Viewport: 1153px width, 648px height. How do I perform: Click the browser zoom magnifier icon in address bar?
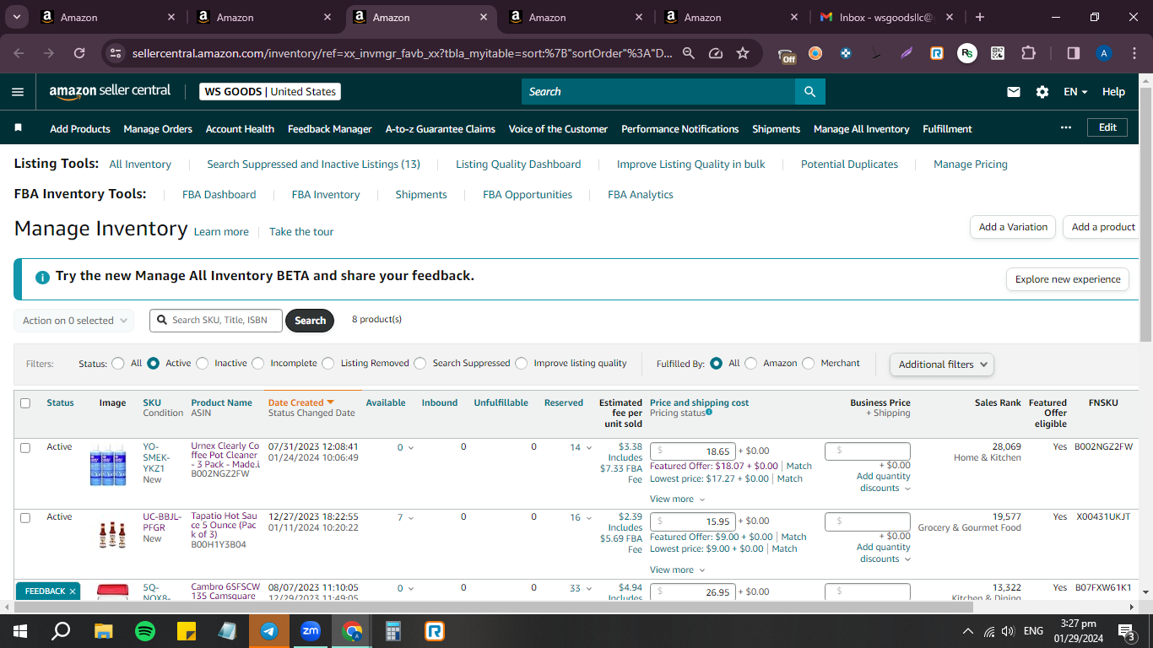click(689, 53)
